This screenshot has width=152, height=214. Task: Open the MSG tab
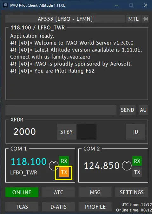click(x=95, y=192)
